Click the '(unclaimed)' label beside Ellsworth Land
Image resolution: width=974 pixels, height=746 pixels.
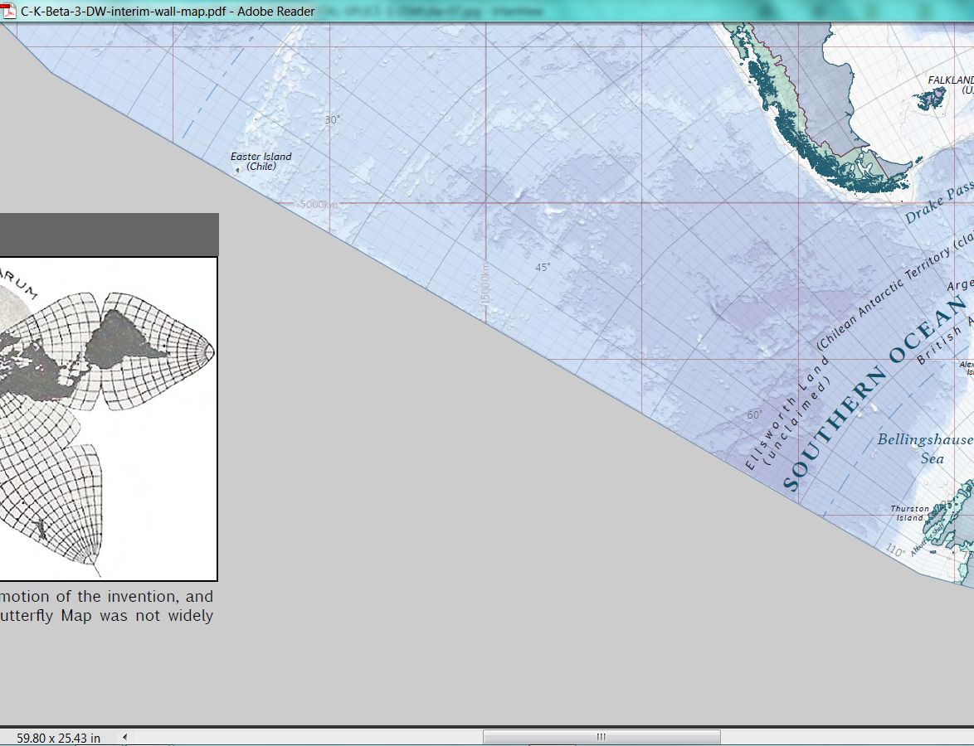click(796, 423)
